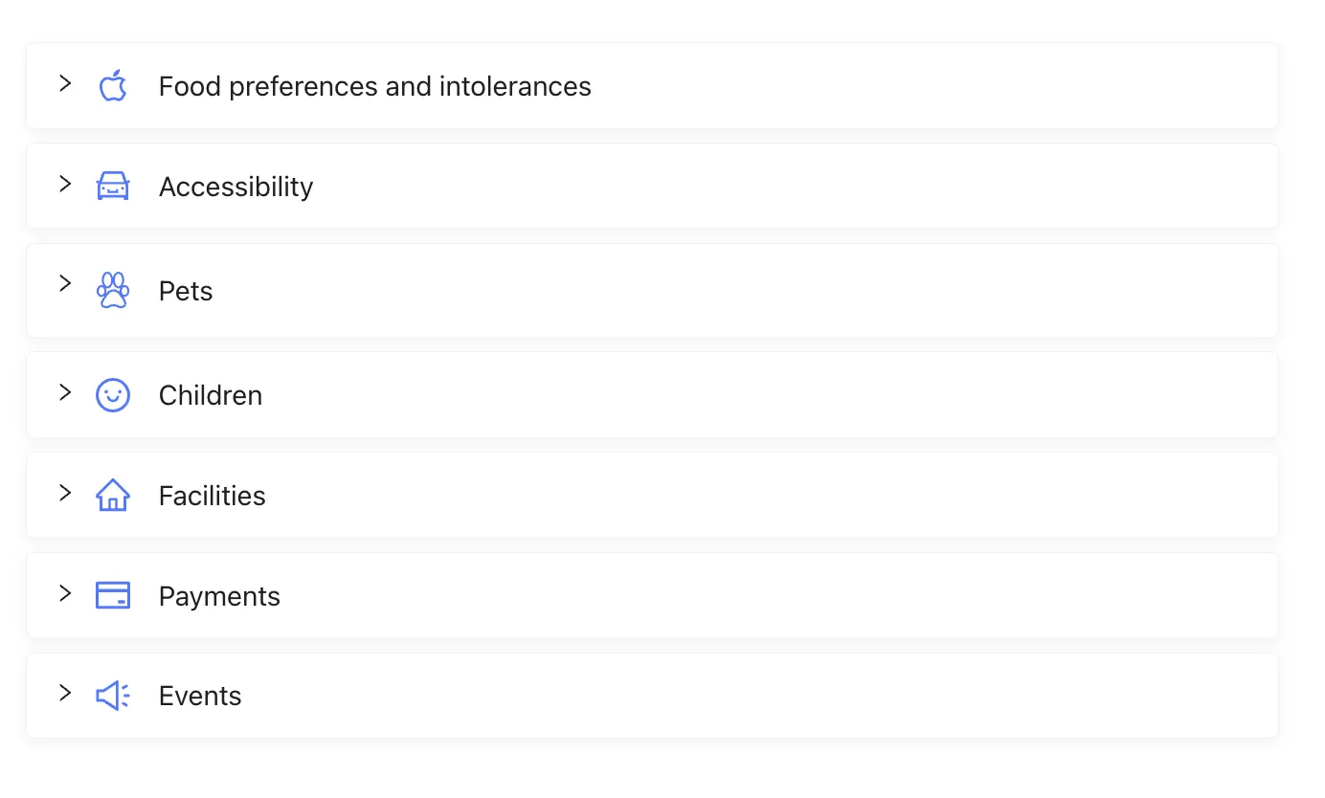Select the Accessibility heading text
Viewport: 1325px width, 798px height.
tap(236, 187)
